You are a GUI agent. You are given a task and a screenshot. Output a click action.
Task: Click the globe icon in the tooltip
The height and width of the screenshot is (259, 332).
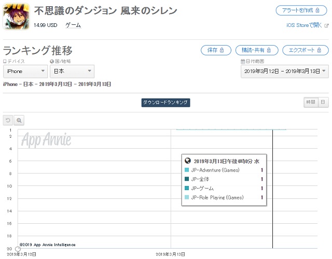[x=188, y=161]
